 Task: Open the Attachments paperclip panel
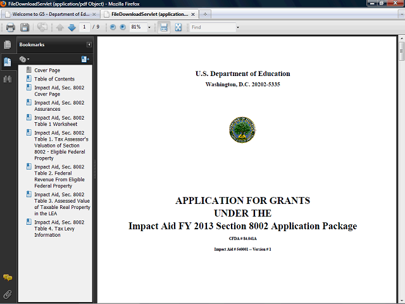tap(8, 294)
